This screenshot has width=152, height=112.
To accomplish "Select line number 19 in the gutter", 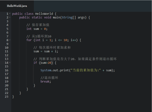I will (x=6, y=82).
